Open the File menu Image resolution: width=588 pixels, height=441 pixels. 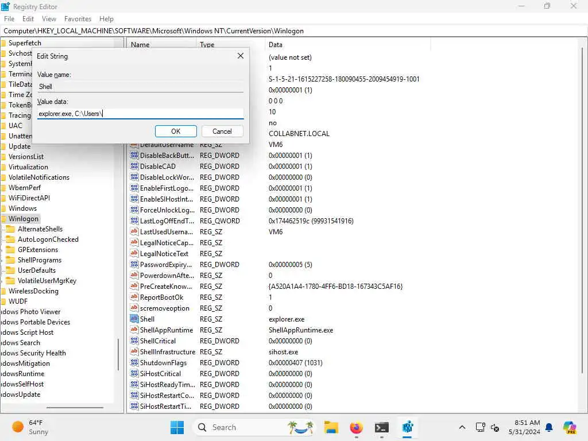(x=9, y=19)
